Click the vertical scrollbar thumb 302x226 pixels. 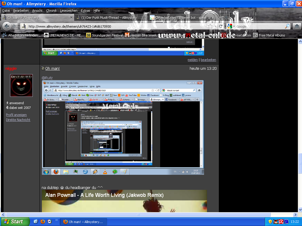click(300, 163)
